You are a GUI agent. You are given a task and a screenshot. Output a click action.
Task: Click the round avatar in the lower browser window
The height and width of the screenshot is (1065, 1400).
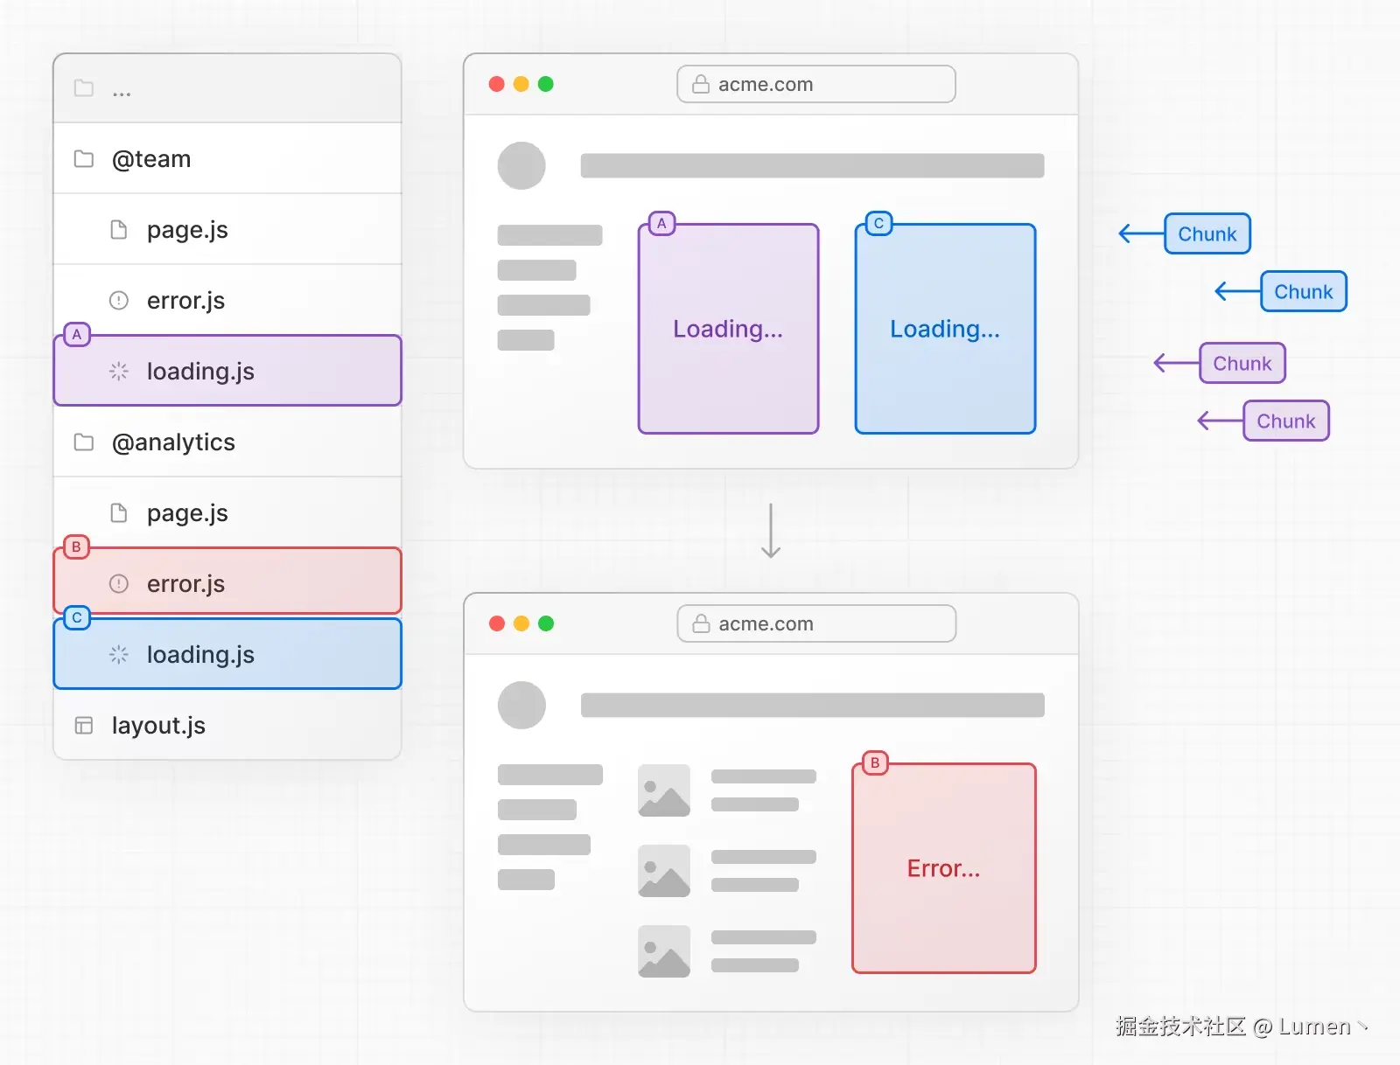tap(521, 706)
